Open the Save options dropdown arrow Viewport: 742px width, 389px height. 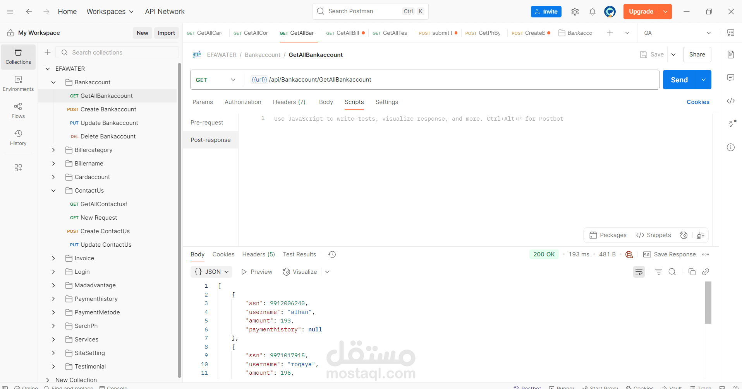coord(673,55)
